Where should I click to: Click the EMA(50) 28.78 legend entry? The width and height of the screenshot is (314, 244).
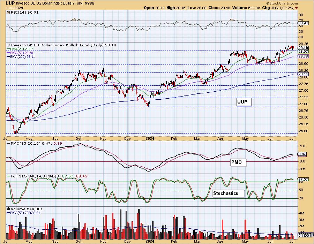pyautogui.click(x=20, y=53)
